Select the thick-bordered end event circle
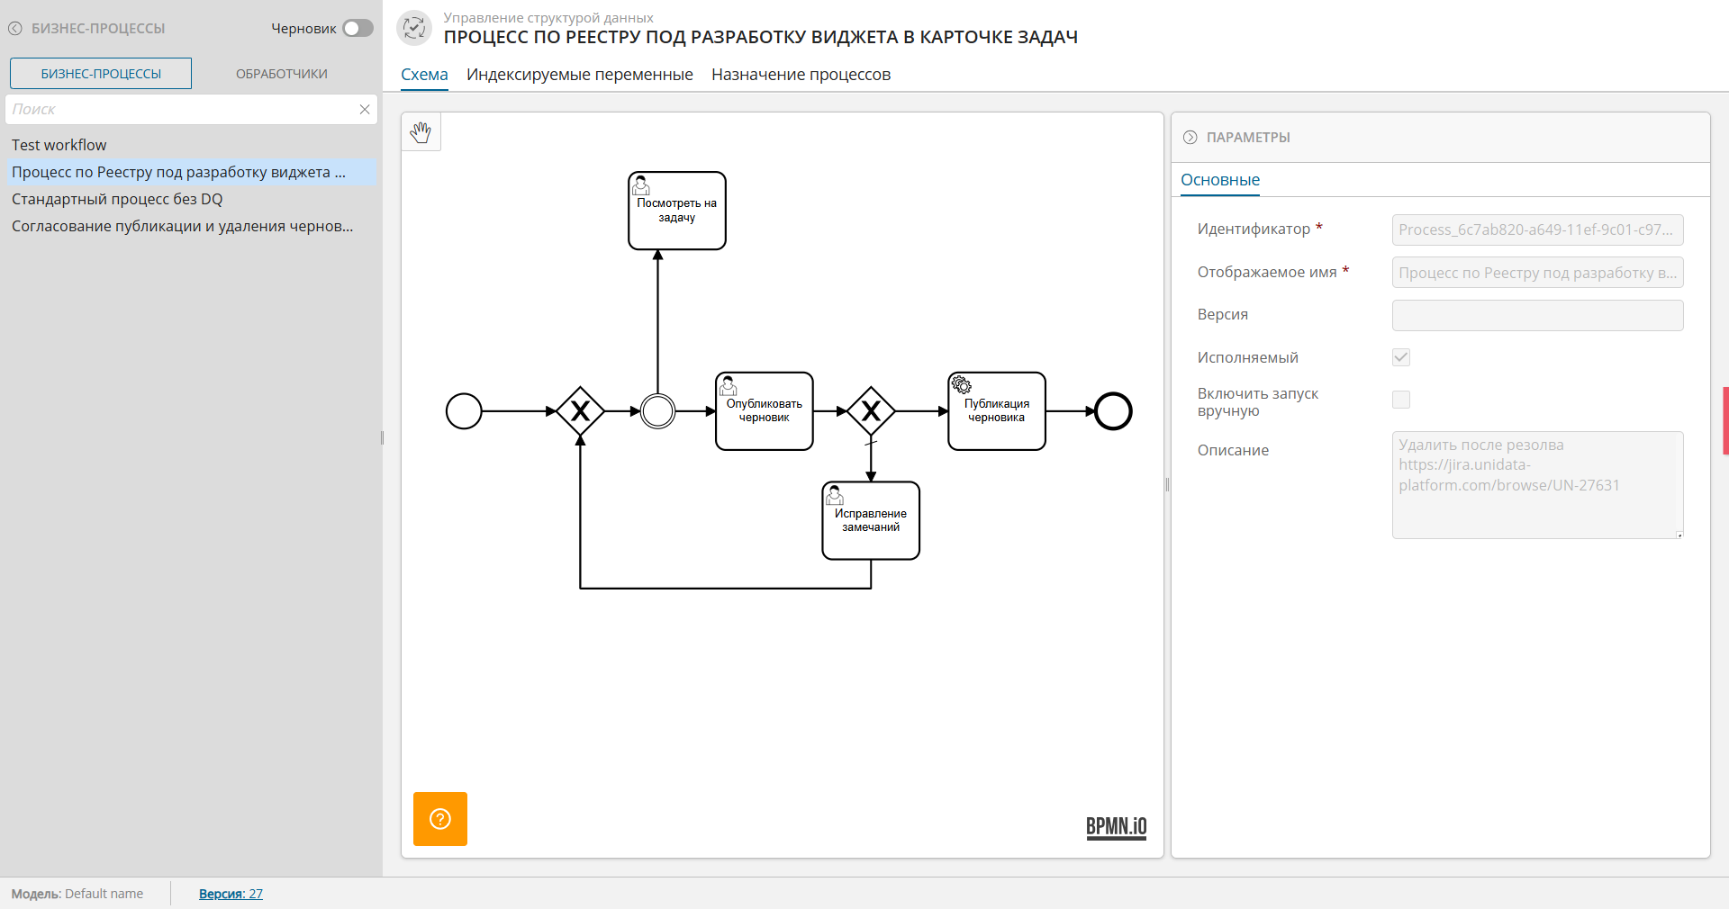This screenshot has width=1729, height=909. (x=1113, y=411)
